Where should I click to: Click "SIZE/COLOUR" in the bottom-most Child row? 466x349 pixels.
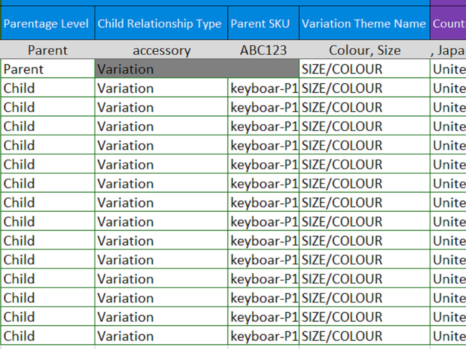click(x=364, y=336)
